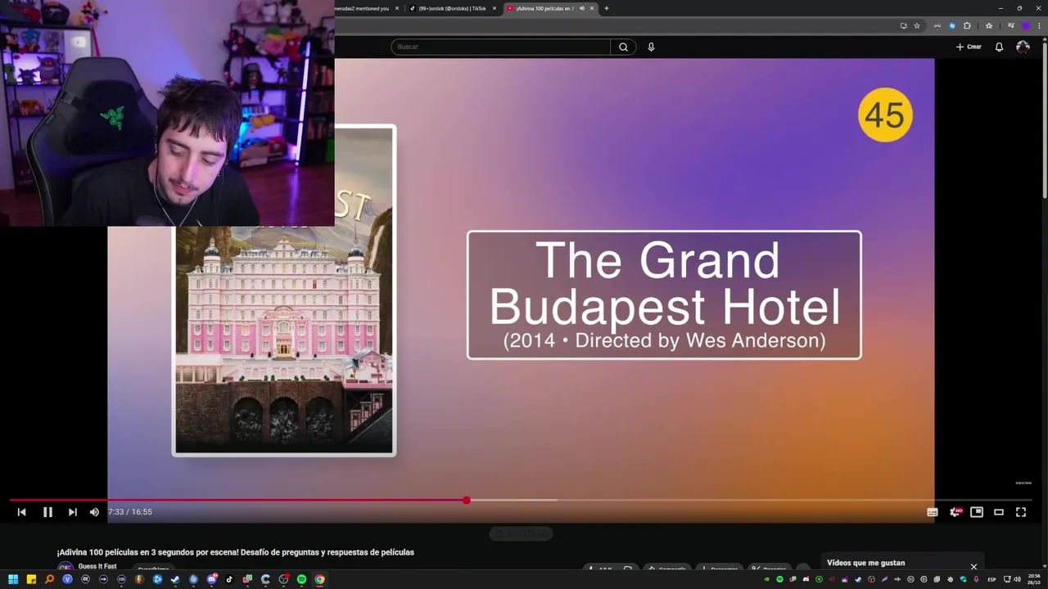Viewport: 1048px width, 589px height.
Task: Start voice search with microphone icon
Action: pos(651,47)
